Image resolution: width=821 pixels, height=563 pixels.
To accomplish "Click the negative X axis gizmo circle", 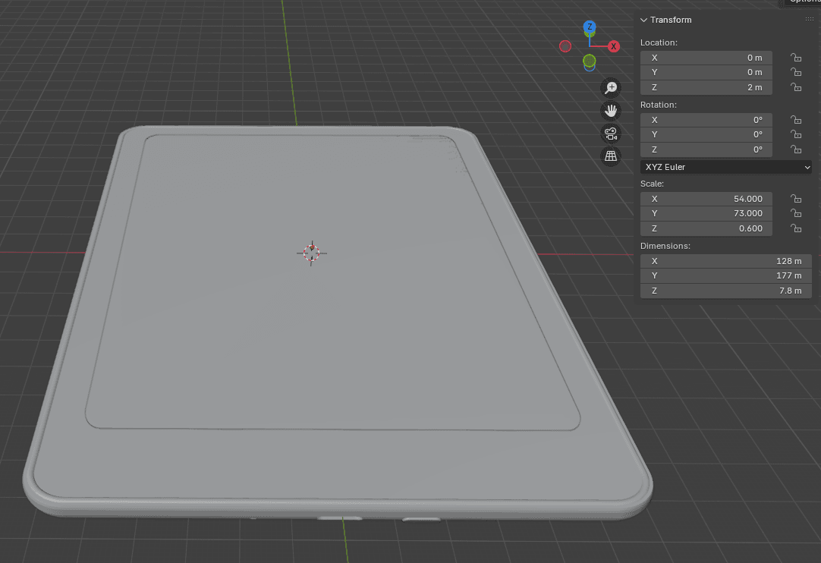I will coord(565,46).
